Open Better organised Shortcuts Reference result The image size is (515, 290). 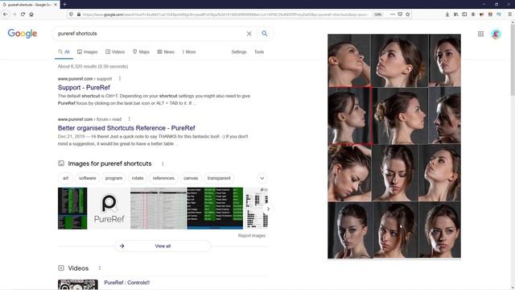pos(126,128)
